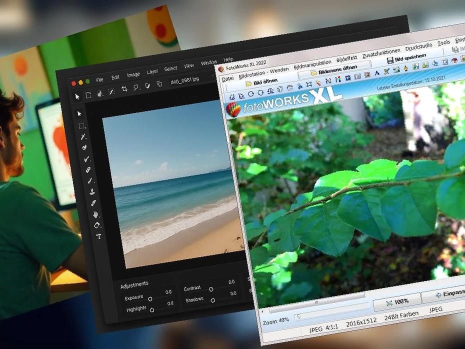
Task: Adjust the Exposure slider handle
Action: coord(150,298)
